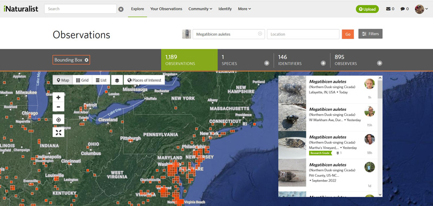Open the user profile avatar menu
Image resolution: width=433 pixels, height=206 pixels.
coord(421,9)
